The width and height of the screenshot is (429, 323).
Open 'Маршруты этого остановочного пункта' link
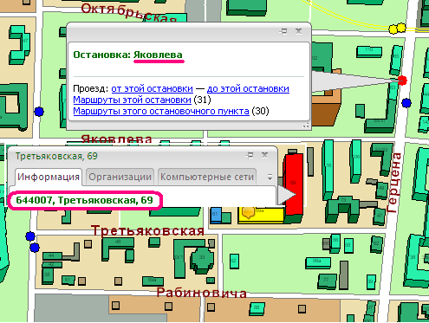pos(161,111)
